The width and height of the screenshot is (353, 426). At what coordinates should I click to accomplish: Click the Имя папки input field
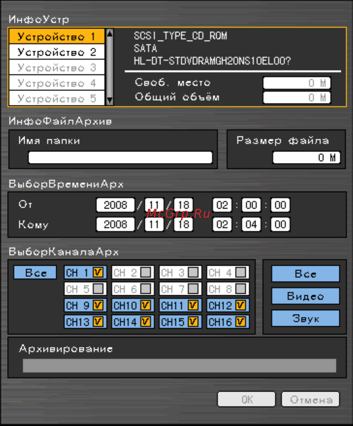click(120, 157)
